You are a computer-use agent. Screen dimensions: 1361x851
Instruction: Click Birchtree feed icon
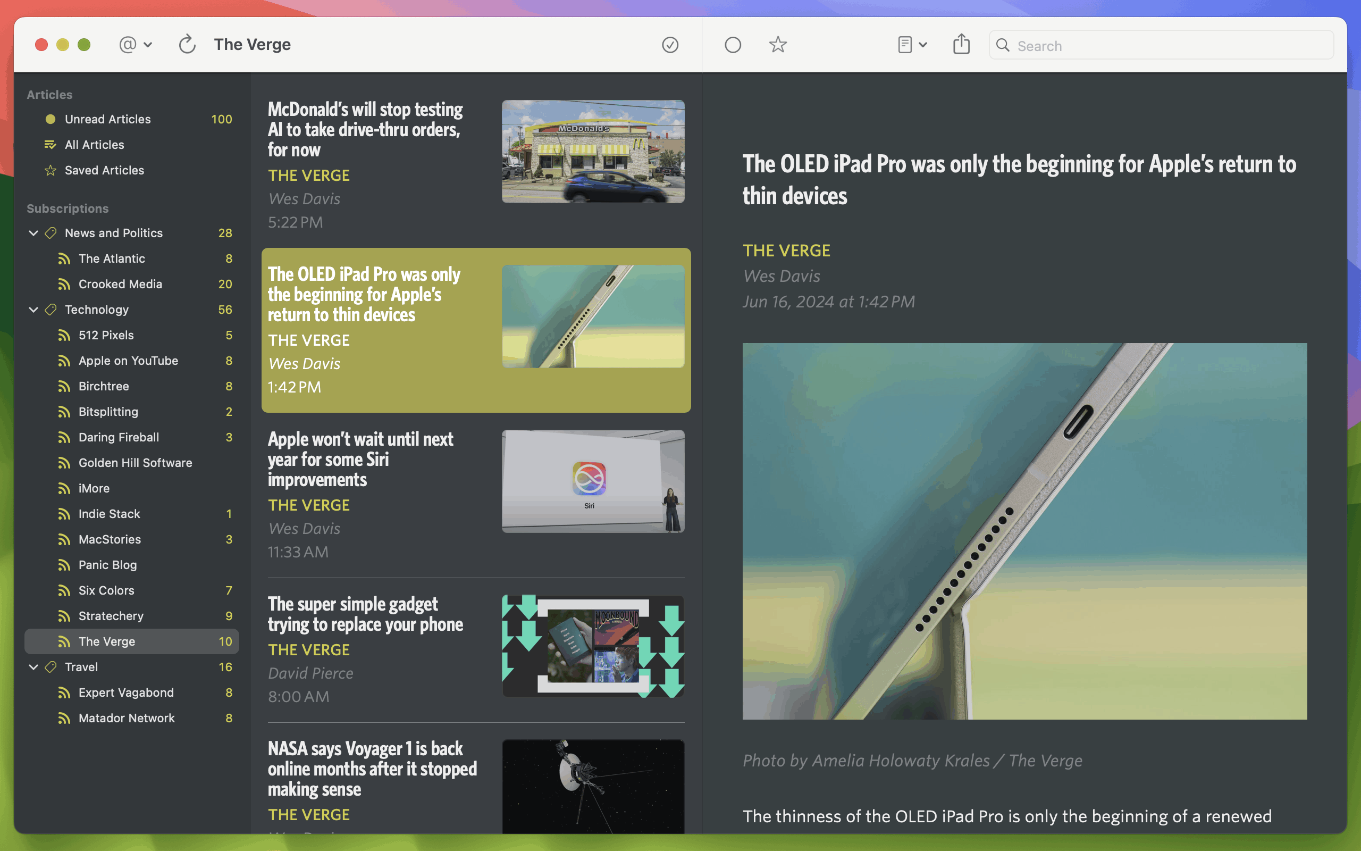coord(64,387)
